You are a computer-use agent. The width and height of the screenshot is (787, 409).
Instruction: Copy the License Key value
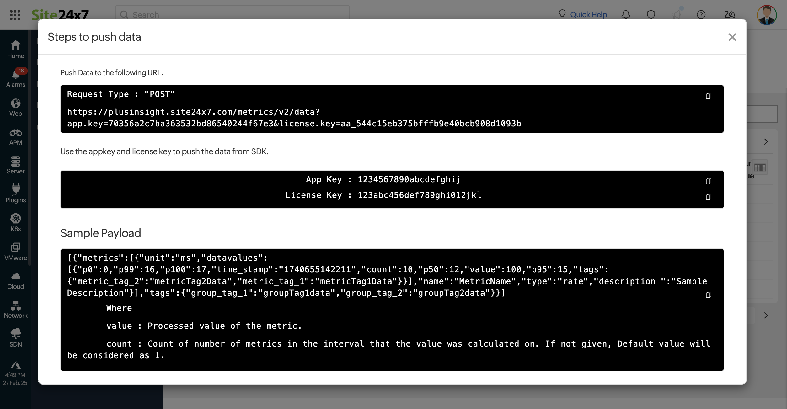[709, 197]
